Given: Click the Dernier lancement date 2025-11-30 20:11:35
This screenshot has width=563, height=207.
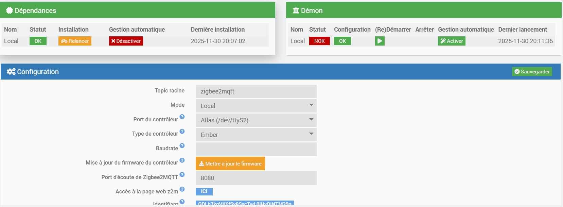Looking at the screenshot, I should (x=526, y=41).
